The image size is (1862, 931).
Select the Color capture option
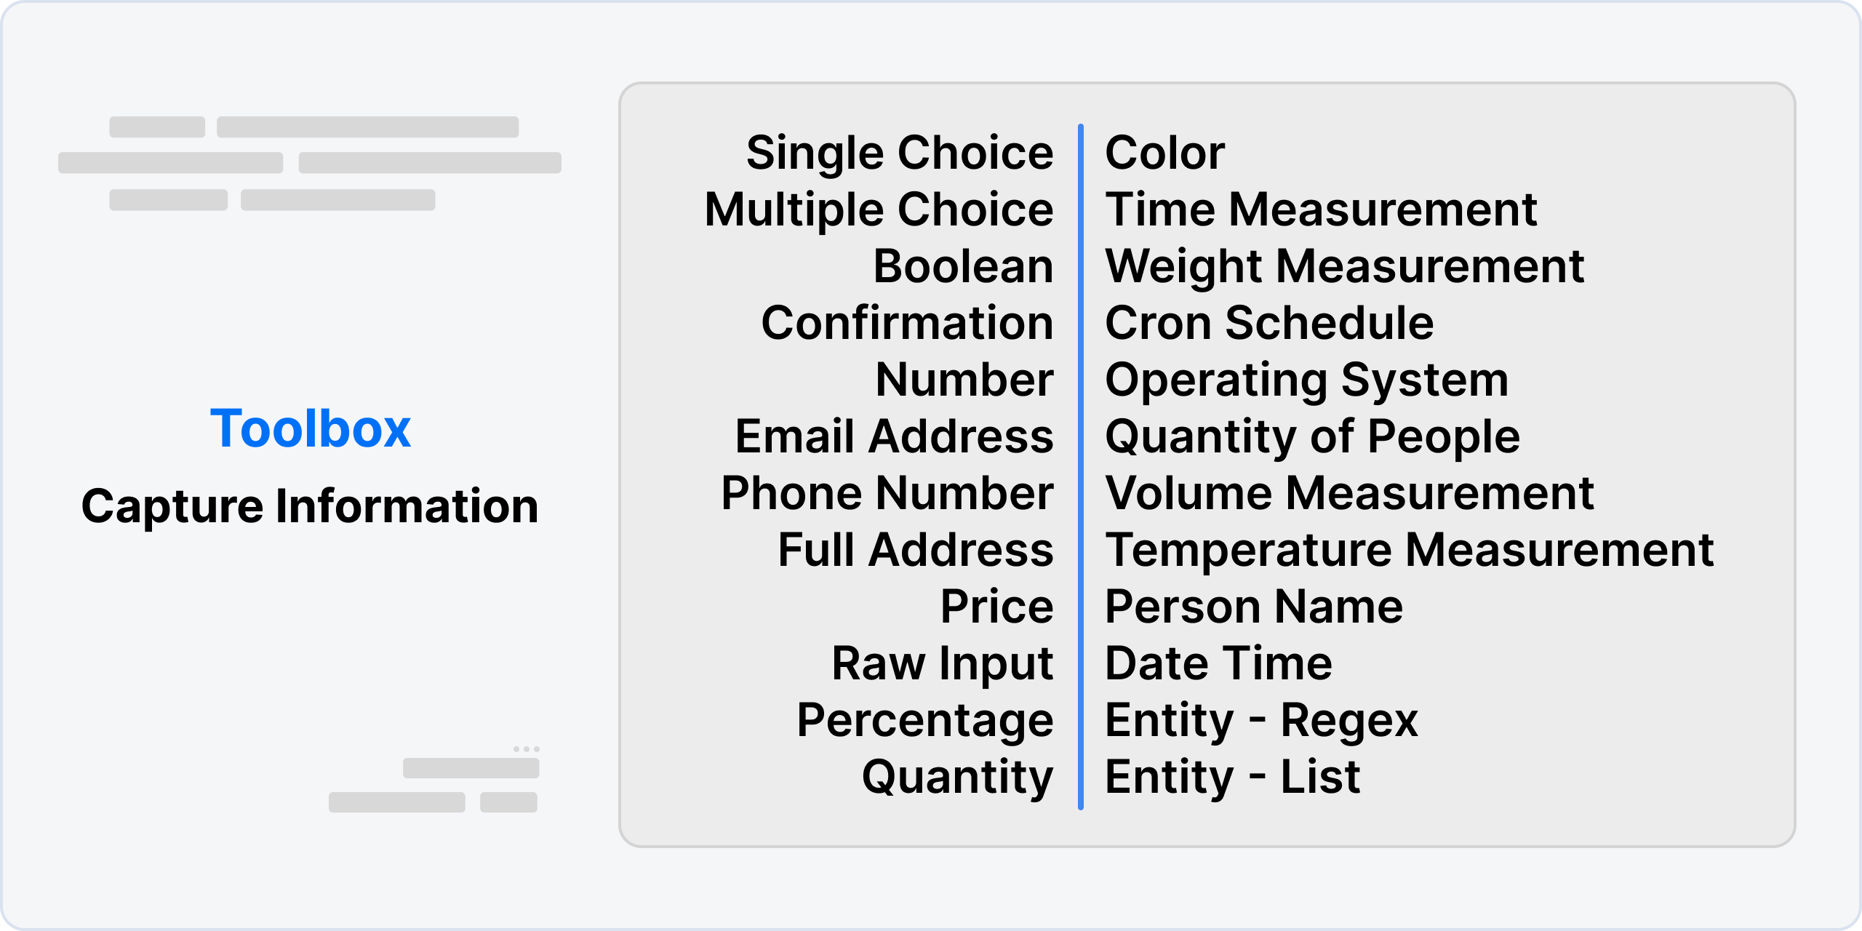click(1164, 153)
